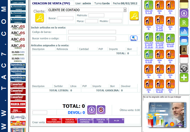Select fuel pump number 4
The width and height of the screenshot is (190, 132).
148,21
